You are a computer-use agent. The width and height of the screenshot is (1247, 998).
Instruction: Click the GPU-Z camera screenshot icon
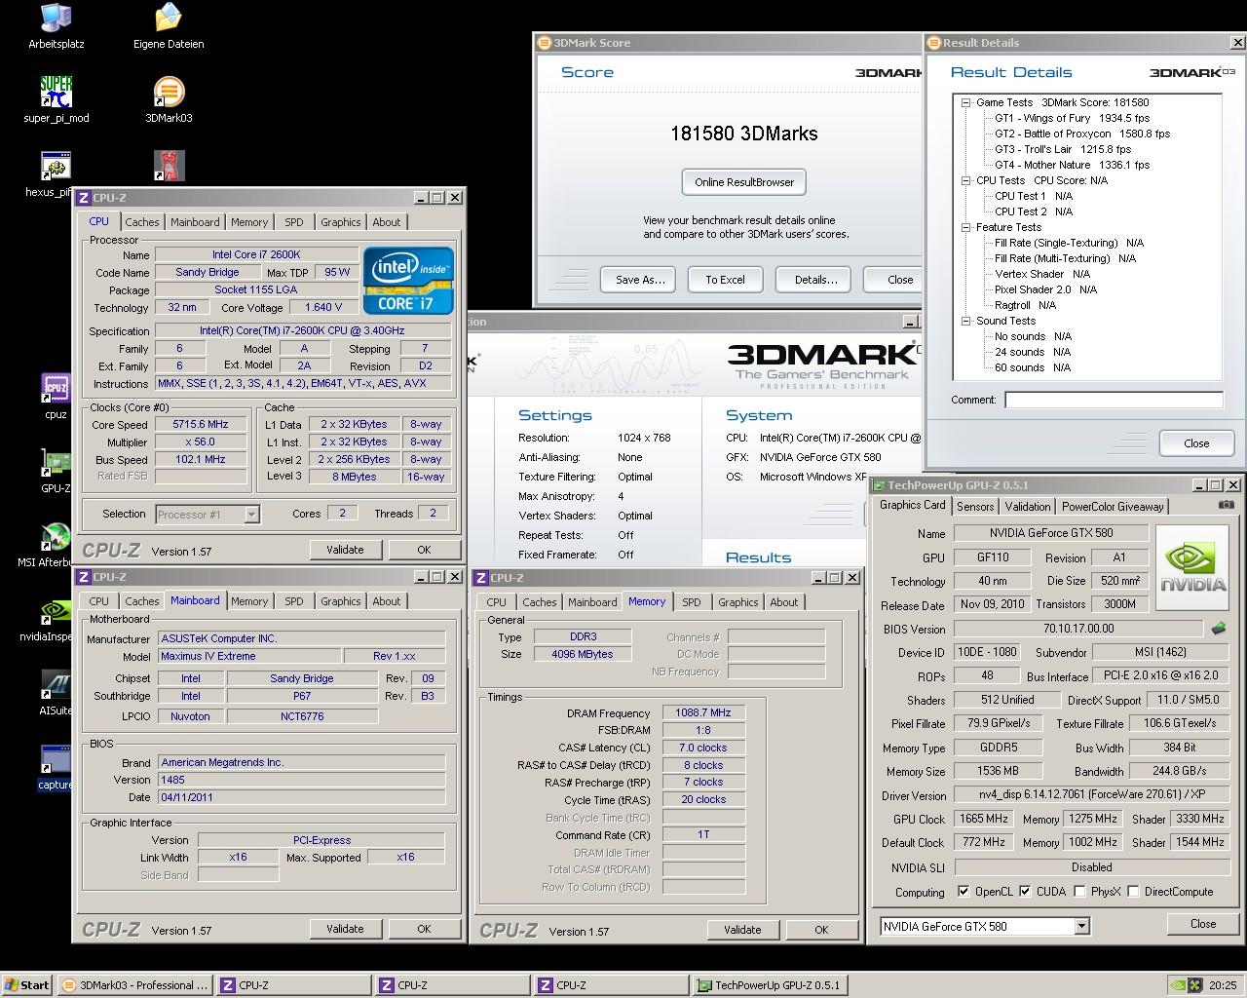click(1226, 506)
